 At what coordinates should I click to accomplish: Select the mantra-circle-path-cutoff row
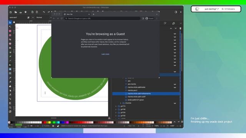(x=146, y=97)
